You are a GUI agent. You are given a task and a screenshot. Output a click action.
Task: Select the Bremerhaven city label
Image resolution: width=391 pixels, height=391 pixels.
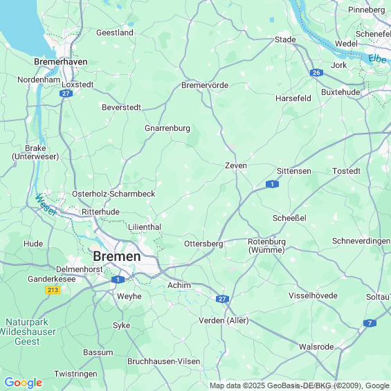61,62
